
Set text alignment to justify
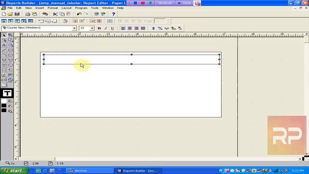(143, 28)
